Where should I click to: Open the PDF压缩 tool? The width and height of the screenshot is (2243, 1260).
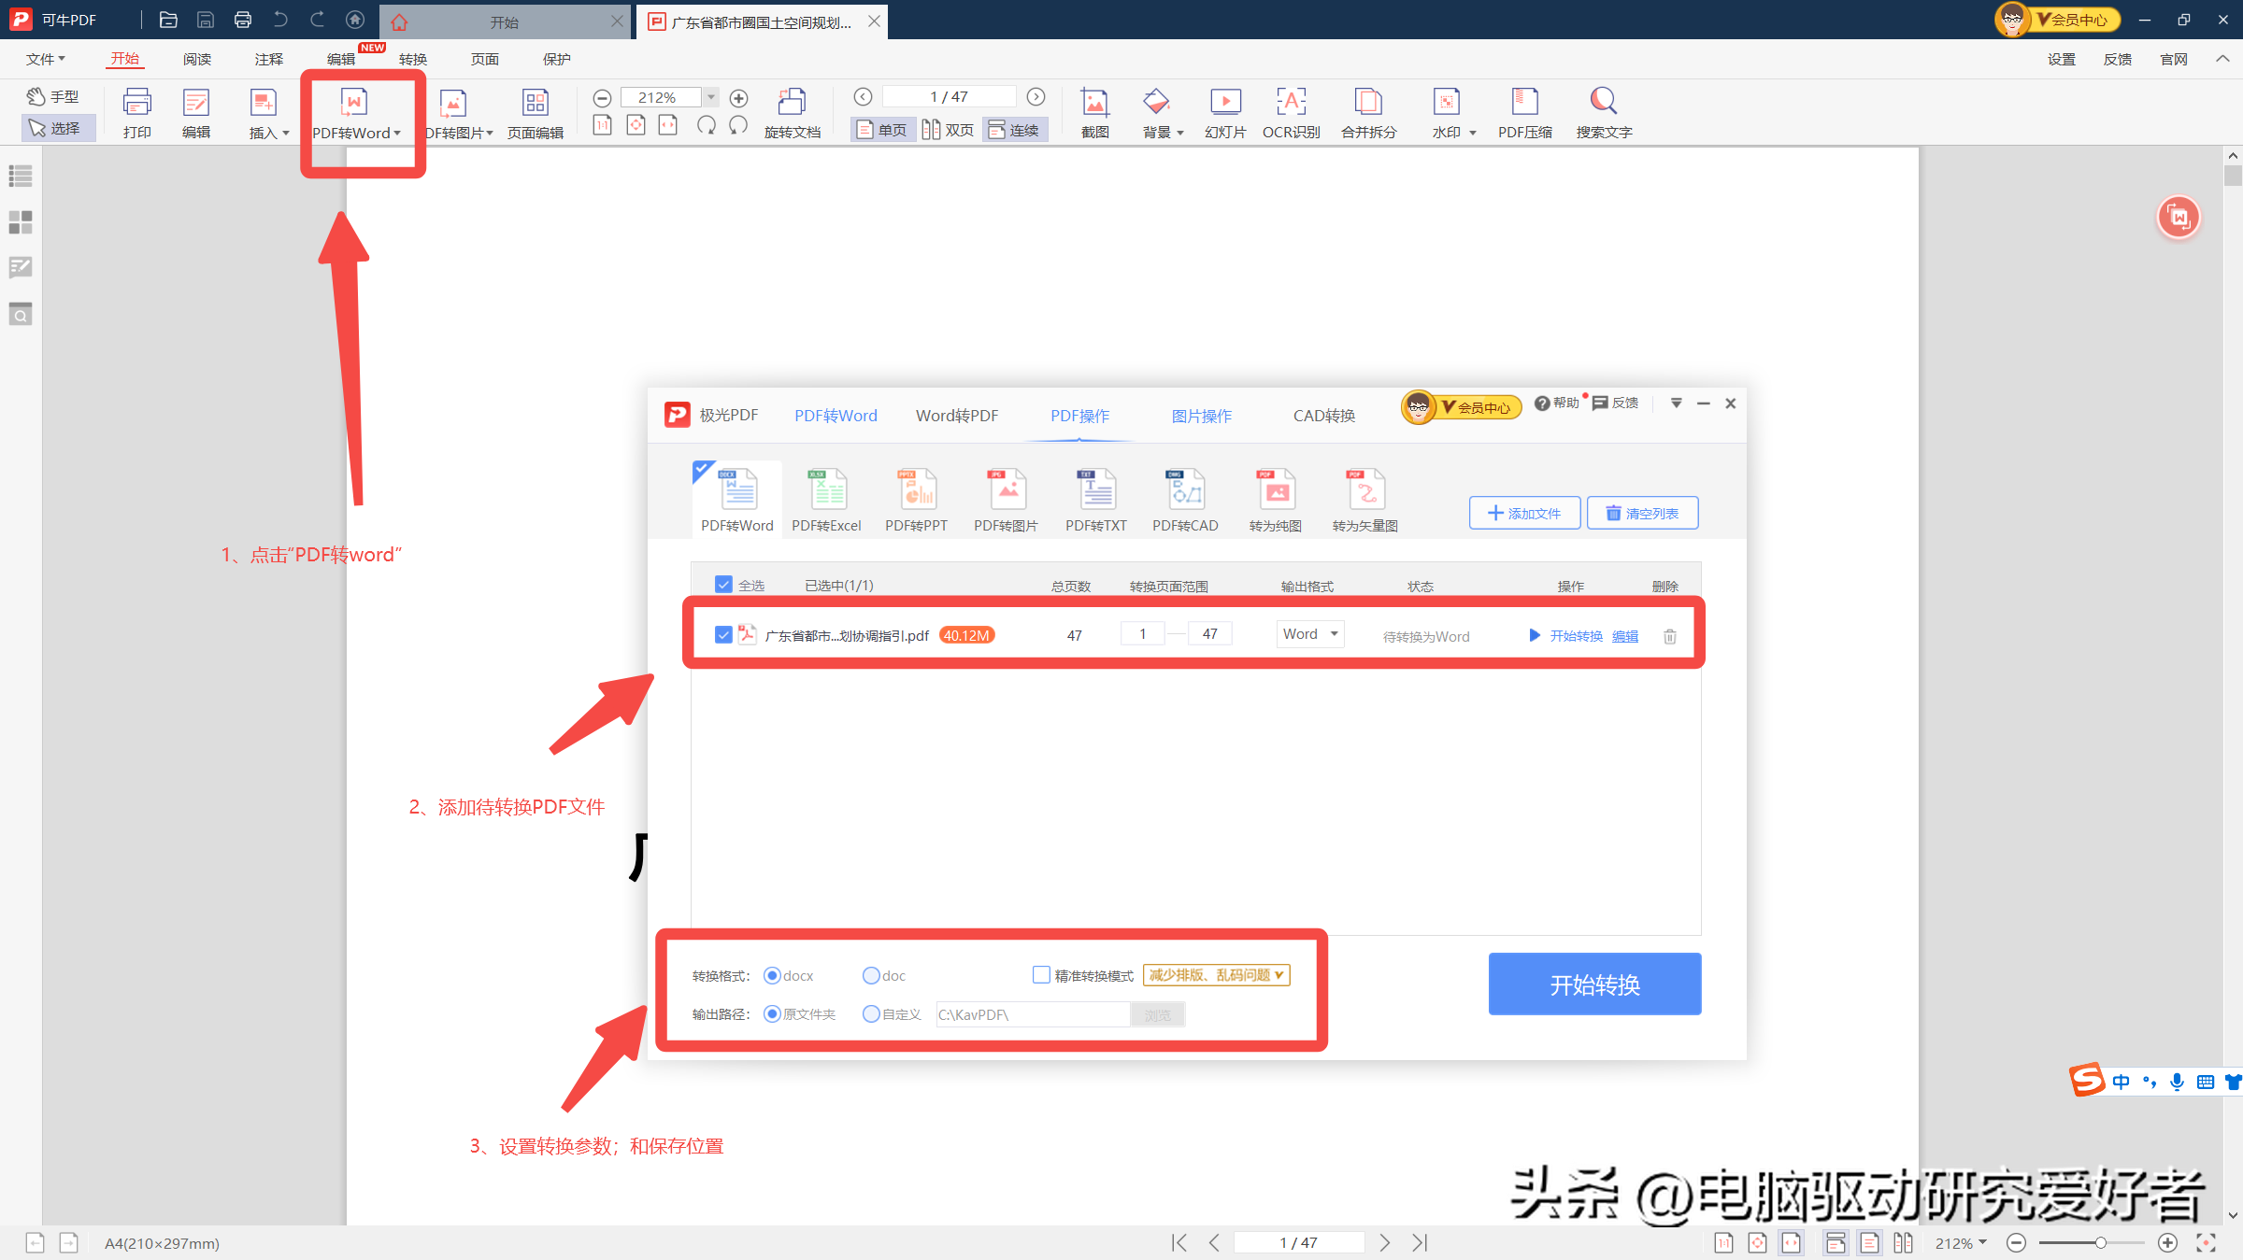click(x=1524, y=103)
